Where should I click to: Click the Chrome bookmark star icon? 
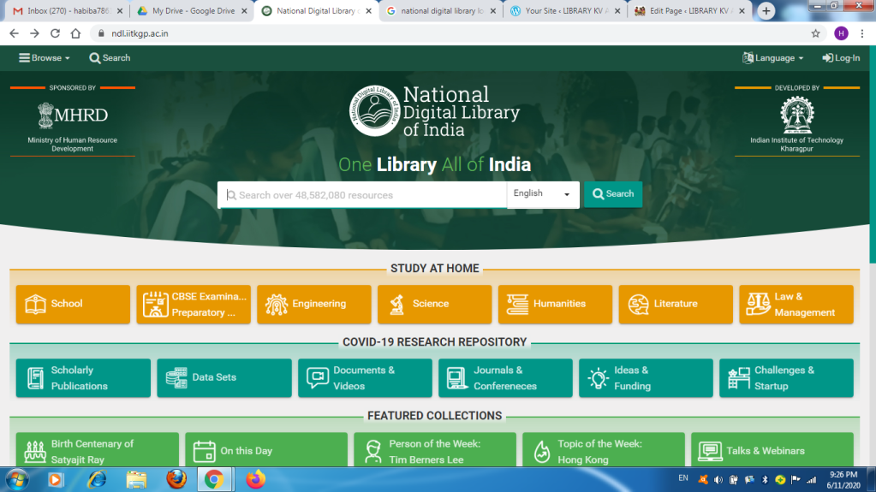click(815, 33)
